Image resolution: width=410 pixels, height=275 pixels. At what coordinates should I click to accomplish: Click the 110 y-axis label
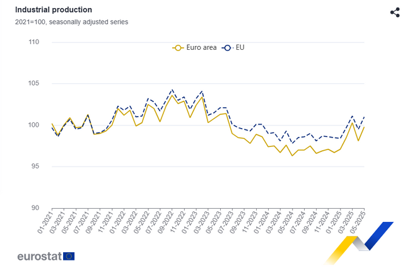click(x=34, y=42)
